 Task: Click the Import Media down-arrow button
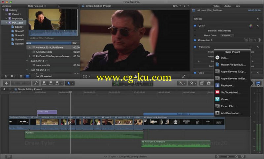tap(6, 83)
